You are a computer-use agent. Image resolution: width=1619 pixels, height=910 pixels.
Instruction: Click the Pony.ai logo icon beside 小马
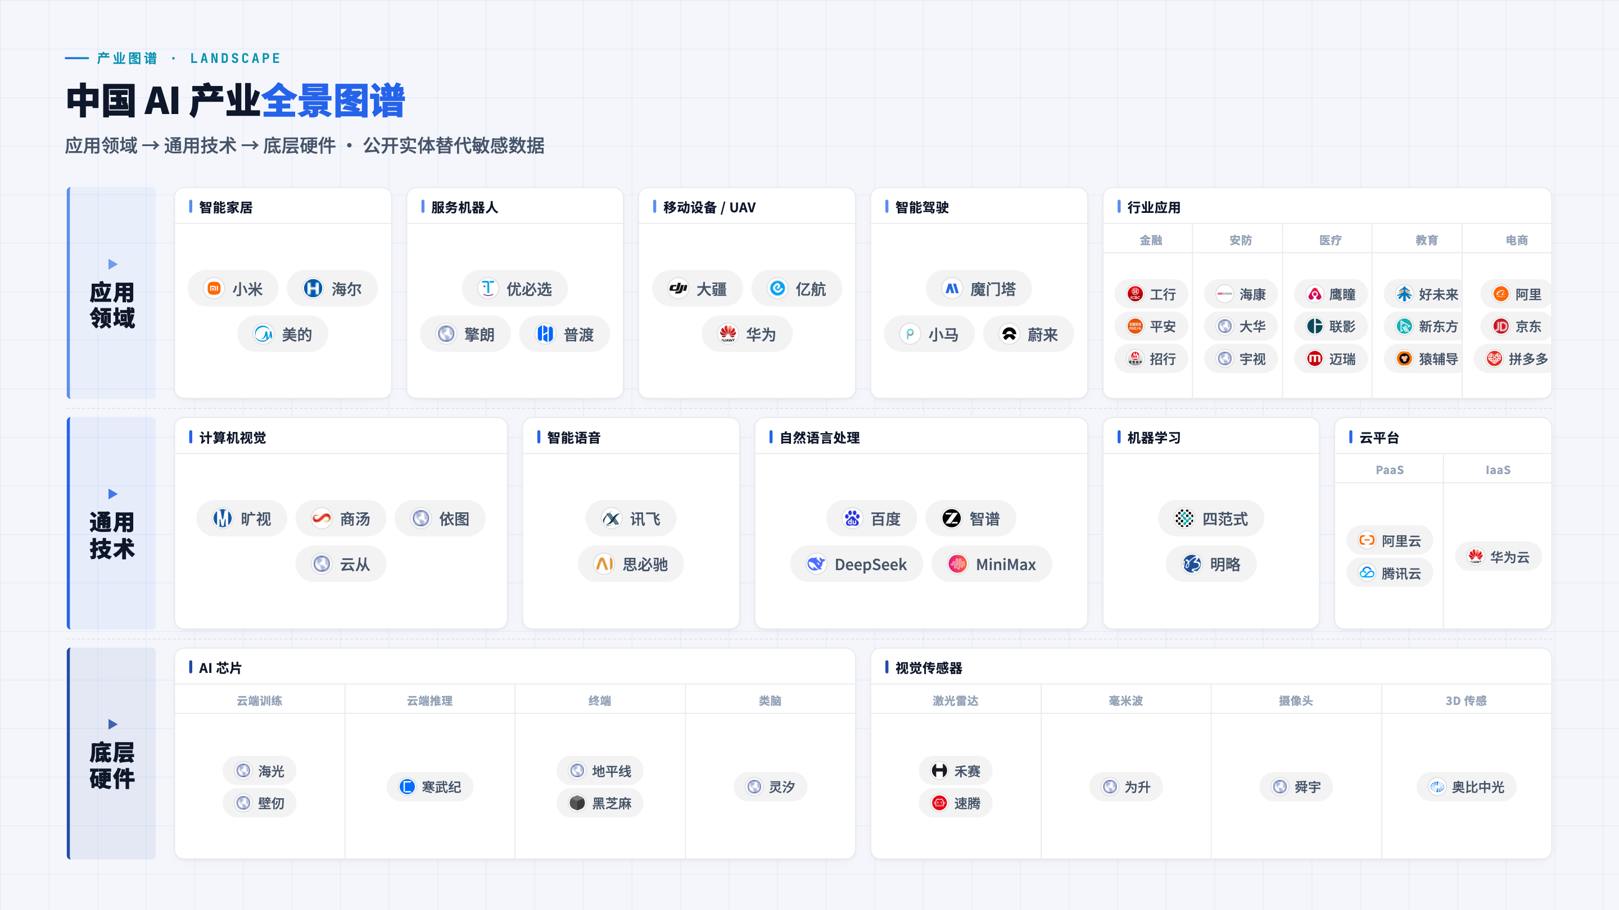(x=910, y=334)
